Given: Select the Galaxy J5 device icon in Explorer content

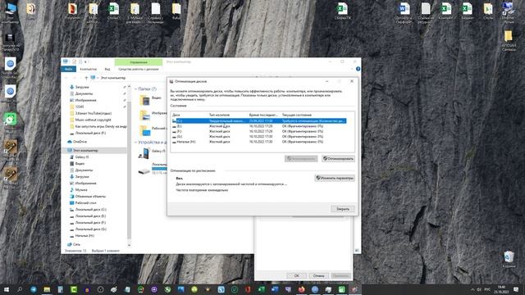Looking at the screenshot, I should pyautogui.click(x=144, y=153).
